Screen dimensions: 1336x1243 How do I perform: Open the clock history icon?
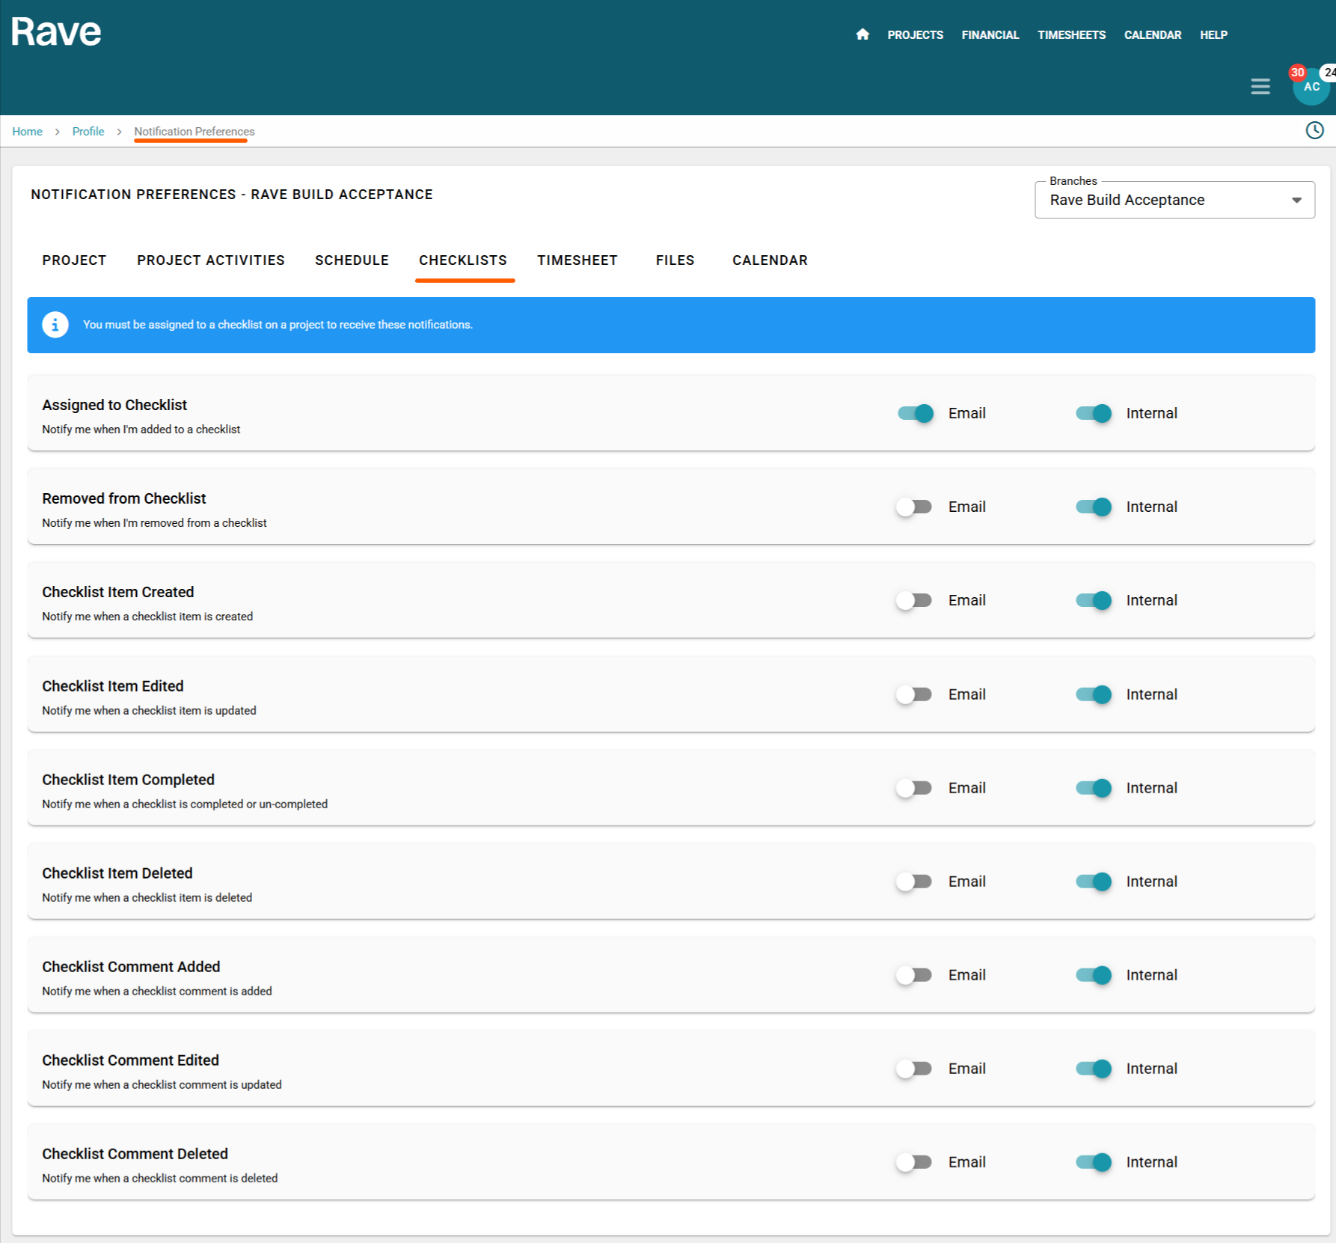1314,131
